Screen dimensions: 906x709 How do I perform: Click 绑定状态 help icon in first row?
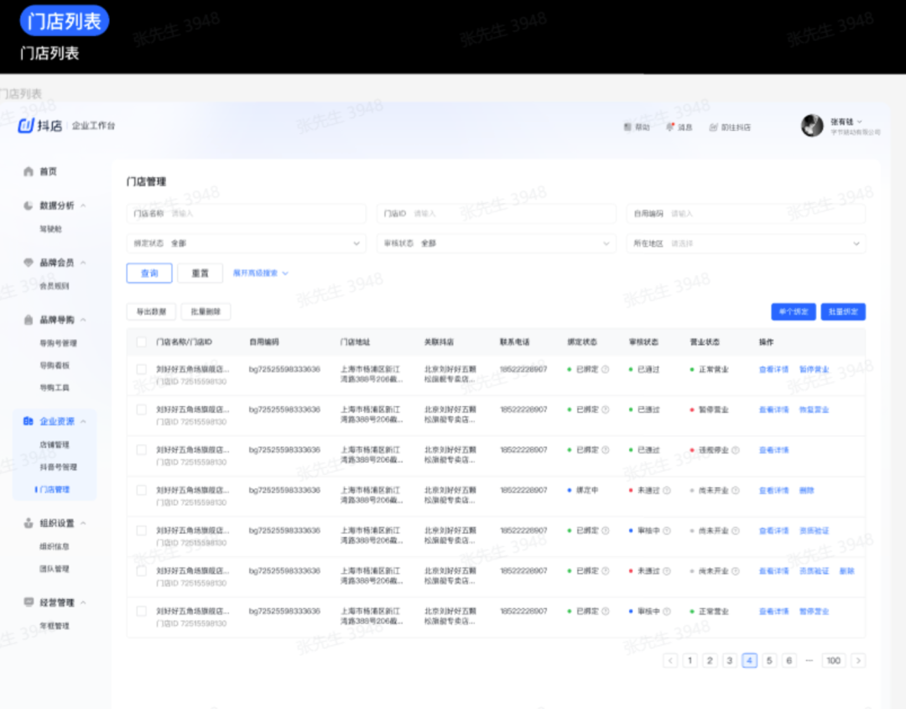pos(606,369)
